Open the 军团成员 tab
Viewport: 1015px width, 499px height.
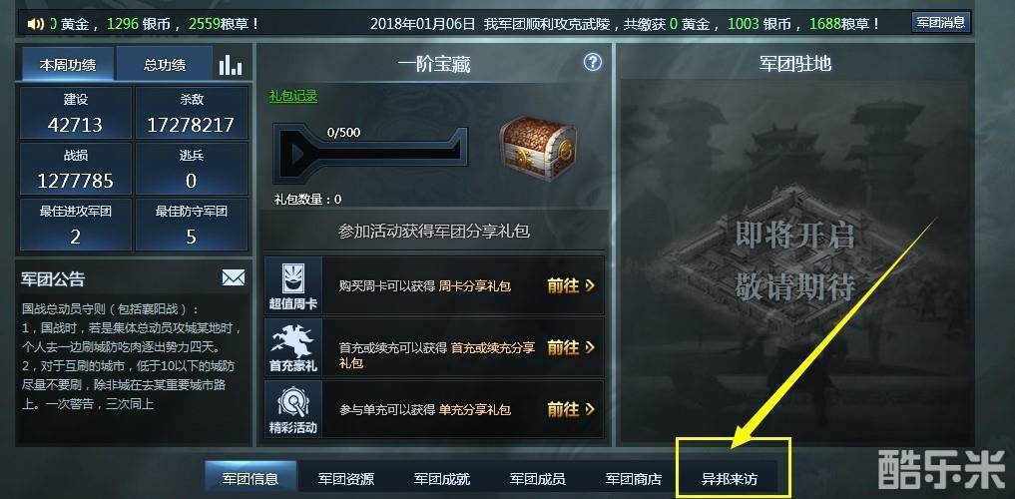[537, 479]
